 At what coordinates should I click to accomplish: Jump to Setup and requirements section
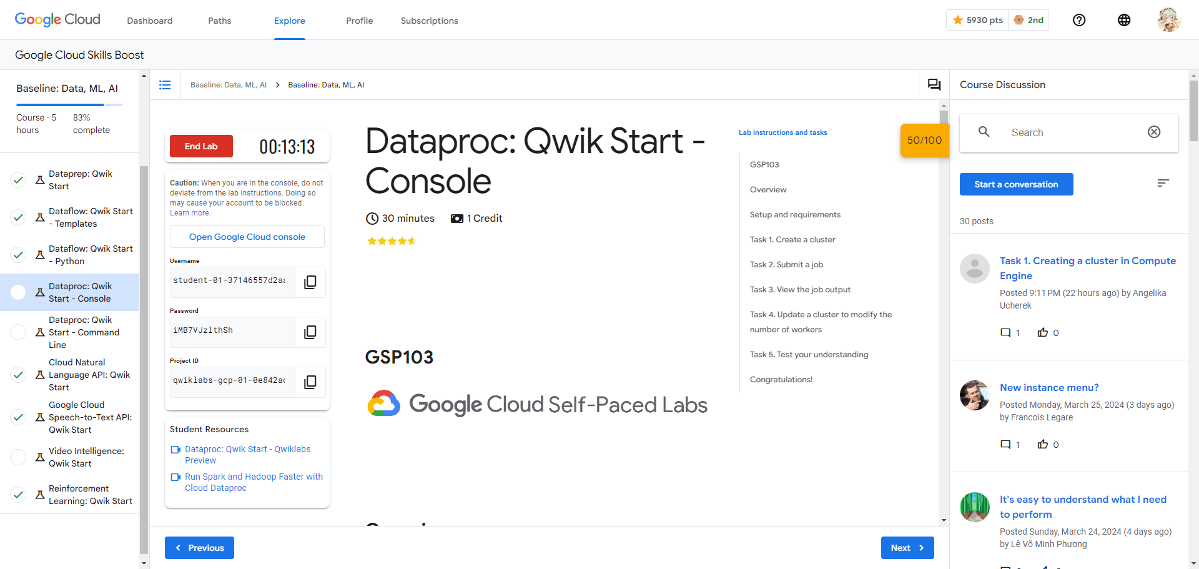coord(795,215)
